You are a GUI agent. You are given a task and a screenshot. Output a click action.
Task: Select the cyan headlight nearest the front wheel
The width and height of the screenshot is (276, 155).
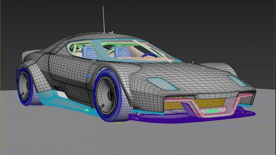157,82
